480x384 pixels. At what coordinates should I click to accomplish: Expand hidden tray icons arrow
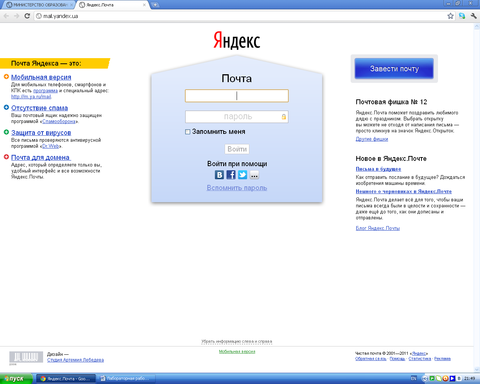[424, 378]
